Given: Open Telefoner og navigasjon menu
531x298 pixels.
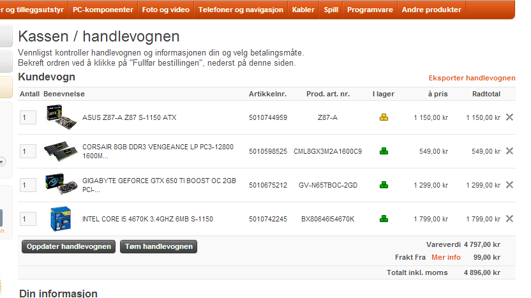Looking at the screenshot, I should tap(241, 10).
